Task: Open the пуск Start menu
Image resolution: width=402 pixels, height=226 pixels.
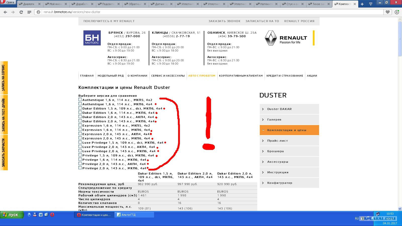Action: (x=12, y=215)
